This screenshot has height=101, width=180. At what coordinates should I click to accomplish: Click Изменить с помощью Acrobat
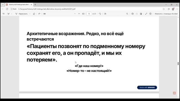pos(166,14)
